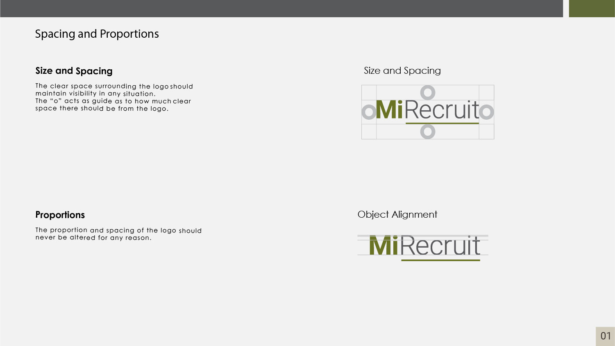Click the paragraph about clear space surrounding logo
Screen dimensions: 615x346
(113, 97)
